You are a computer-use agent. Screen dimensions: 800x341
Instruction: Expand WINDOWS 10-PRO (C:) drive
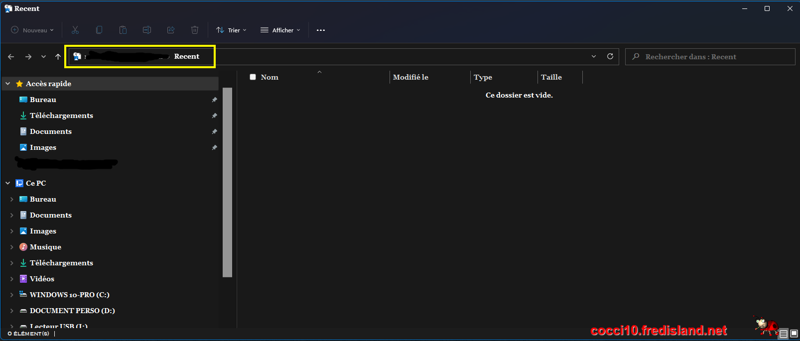tap(12, 295)
